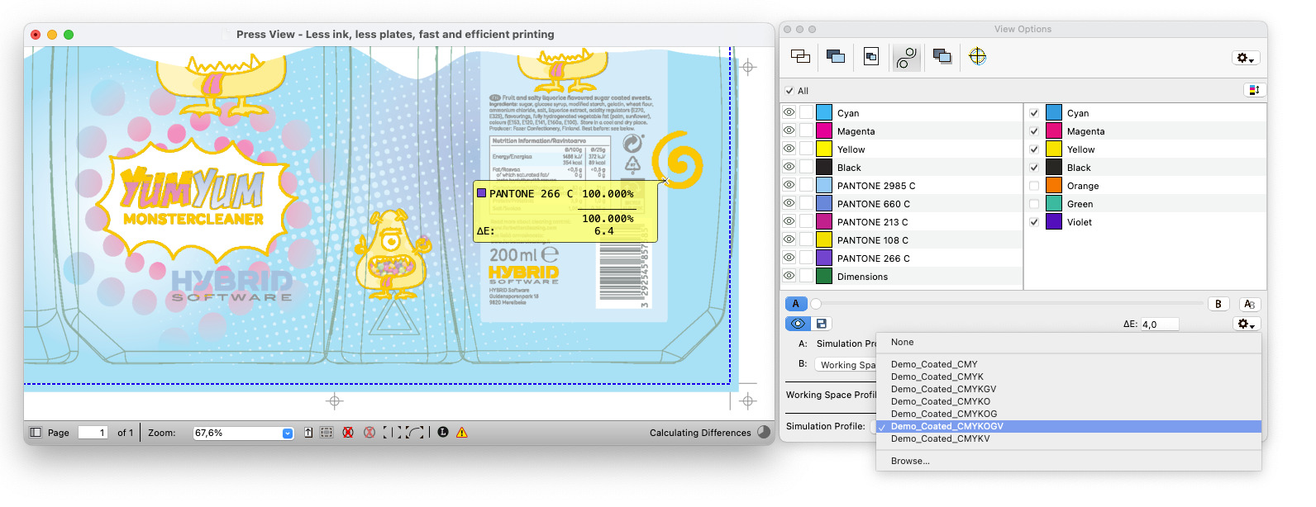Screen dimensions: 1316x507
Task: Select the checked Demo_Coated_CMYKOGV profile
Action: 1069,426
